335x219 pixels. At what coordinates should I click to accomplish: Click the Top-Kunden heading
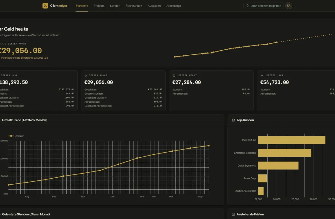(x=245, y=120)
